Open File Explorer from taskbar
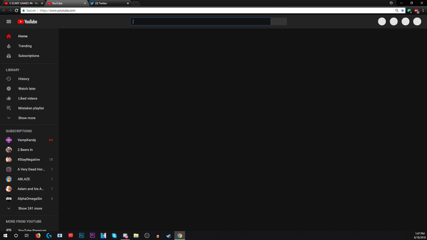The height and width of the screenshot is (240, 427). click(136, 235)
